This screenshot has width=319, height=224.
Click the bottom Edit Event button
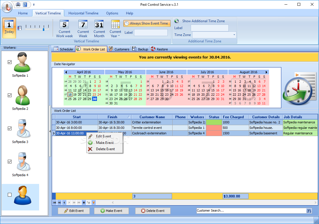(x=74, y=211)
